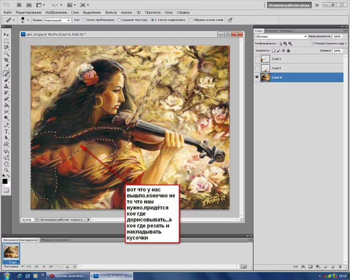This screenshot has height=280, width=350.
Task: Select the Magic Wand tool
Action: (6, 54)
